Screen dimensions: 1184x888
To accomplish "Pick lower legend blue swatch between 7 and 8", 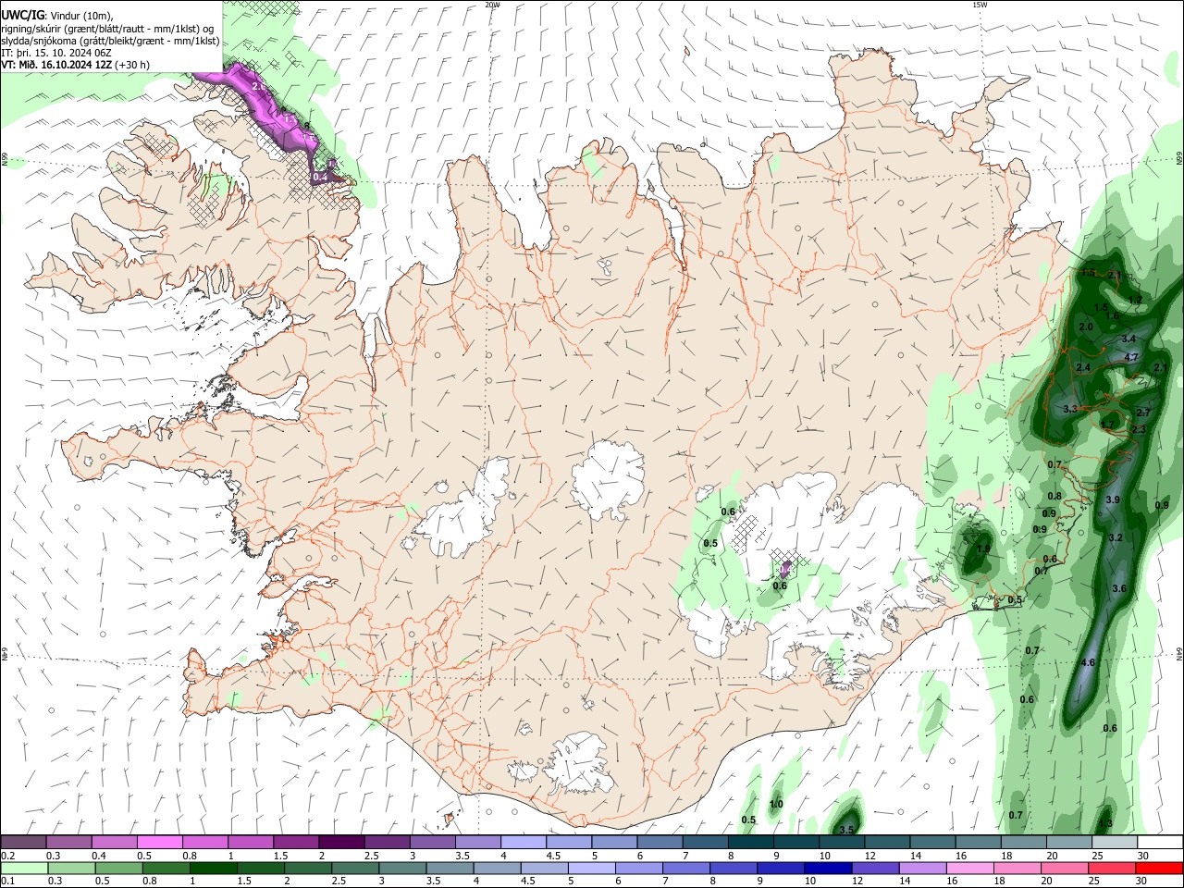I will coord(688,868).
